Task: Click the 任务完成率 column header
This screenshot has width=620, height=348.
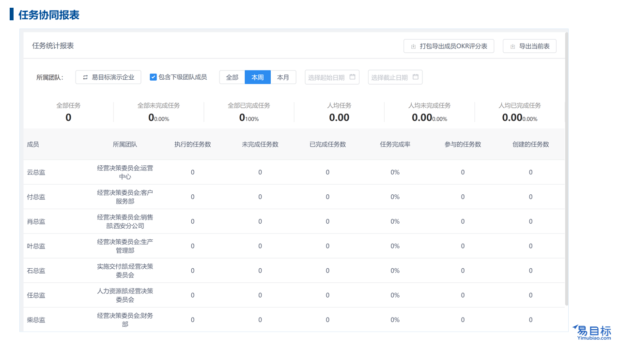Action: 395,145
